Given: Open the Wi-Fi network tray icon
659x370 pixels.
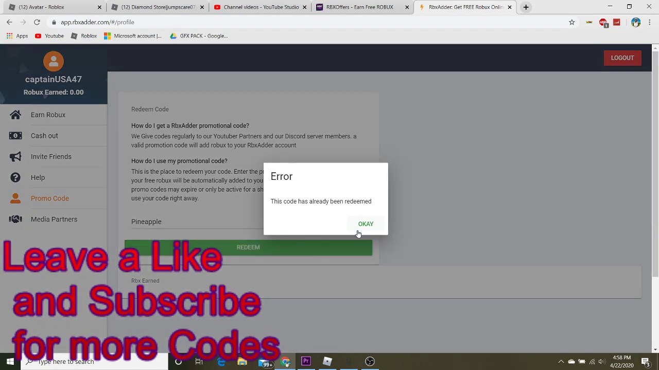Looking at the screenshot, I should point(592,361).
